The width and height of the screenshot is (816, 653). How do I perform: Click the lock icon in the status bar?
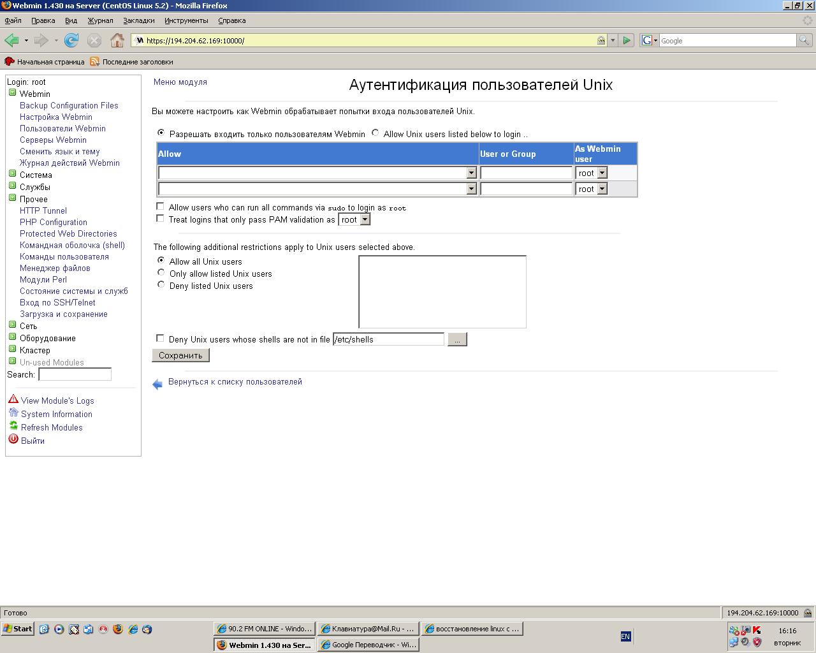point(808,613)
